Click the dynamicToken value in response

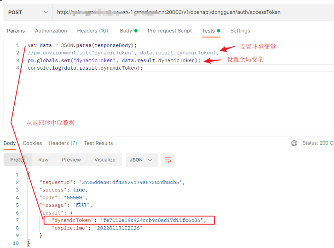click(152, 220)
